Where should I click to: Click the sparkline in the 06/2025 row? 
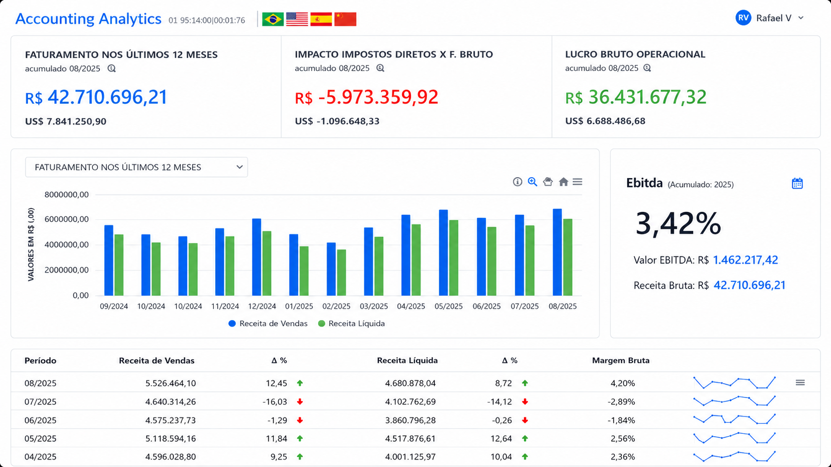click(735, 420)
